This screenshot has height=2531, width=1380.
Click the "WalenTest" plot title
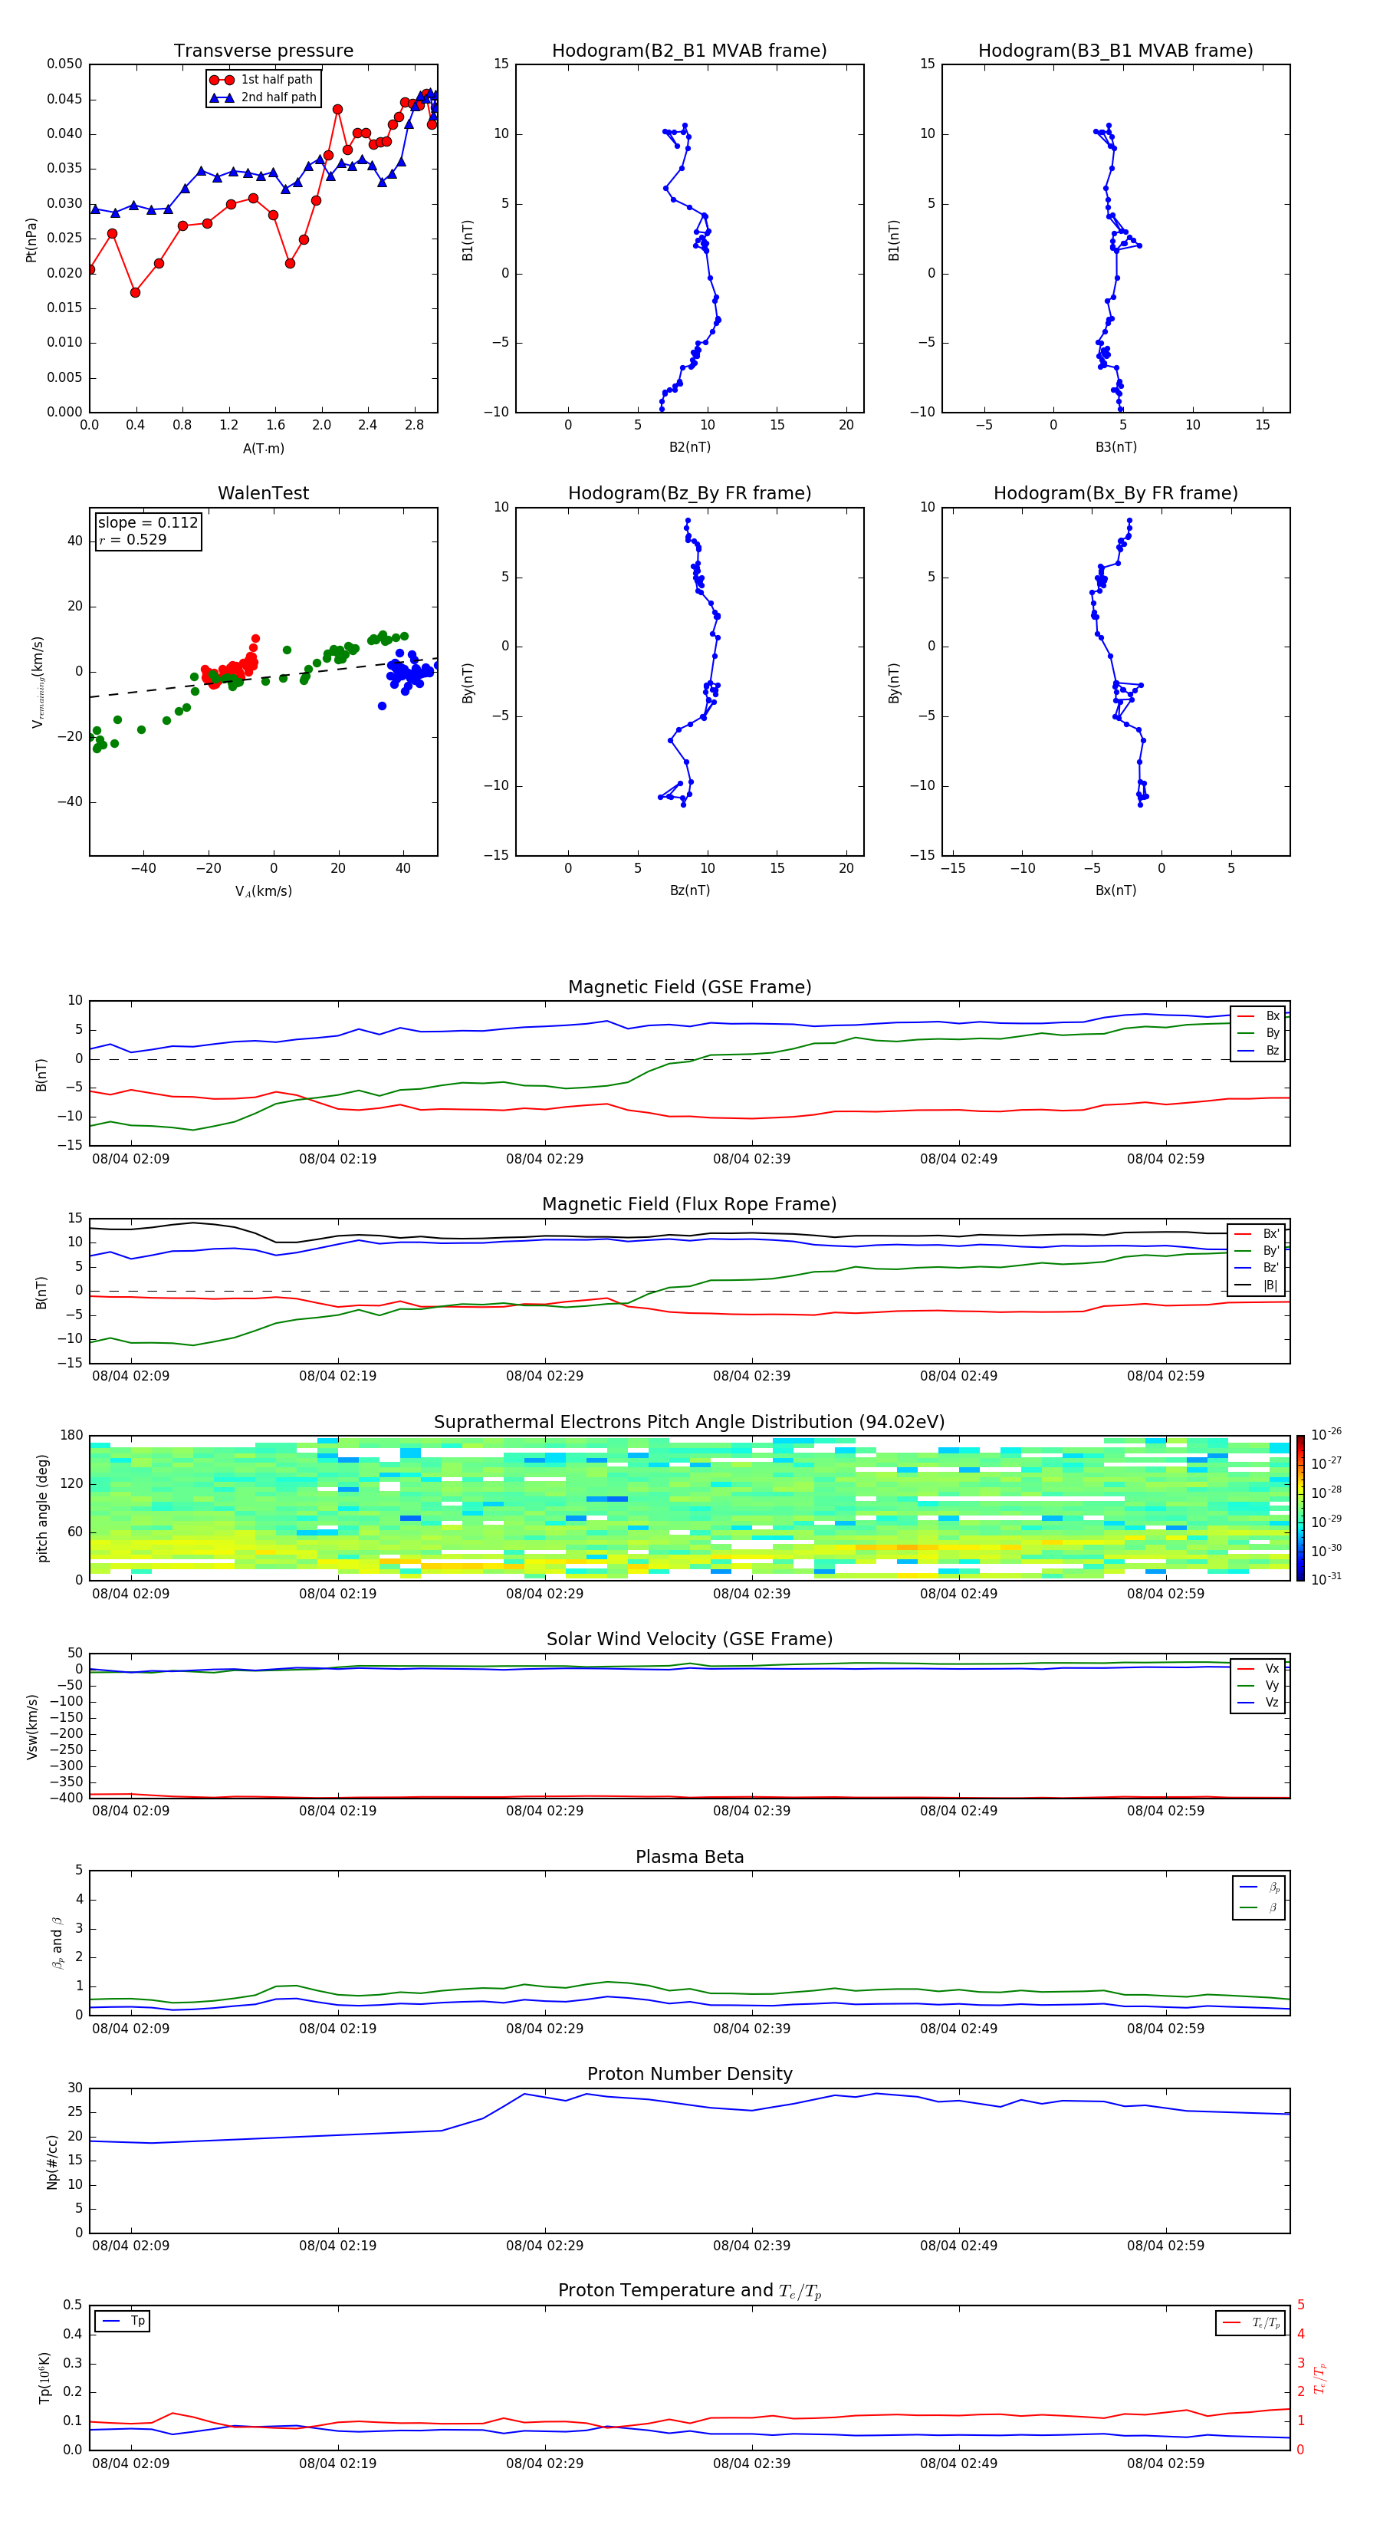pyautogui.click(x=263, y=493)
